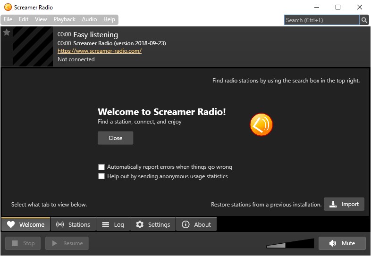Open the Stations tab

(x=73, y=224)
